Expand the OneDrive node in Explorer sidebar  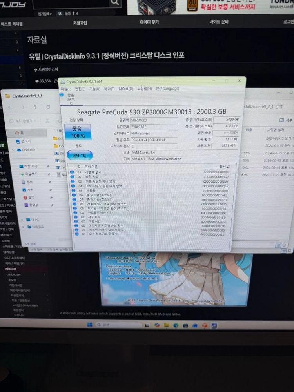tap(13, 150)
